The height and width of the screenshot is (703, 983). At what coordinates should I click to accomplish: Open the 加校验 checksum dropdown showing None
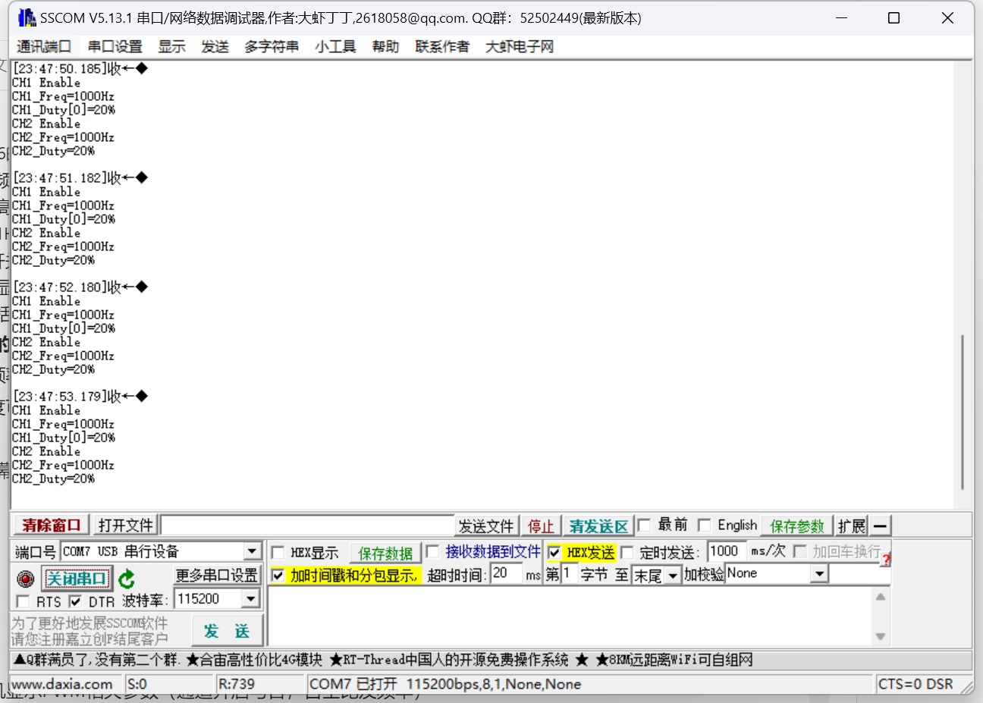click(820, 573)
